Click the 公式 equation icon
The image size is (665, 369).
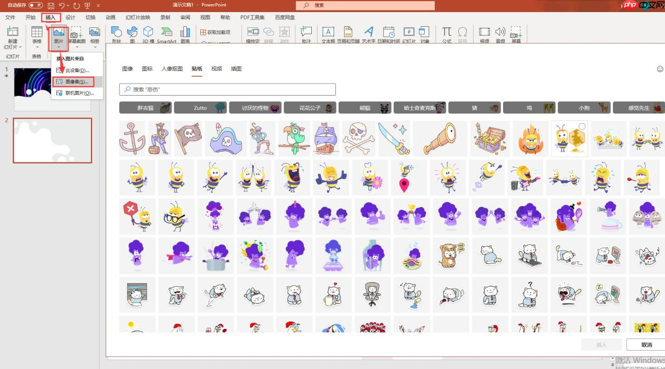(447, 32)
